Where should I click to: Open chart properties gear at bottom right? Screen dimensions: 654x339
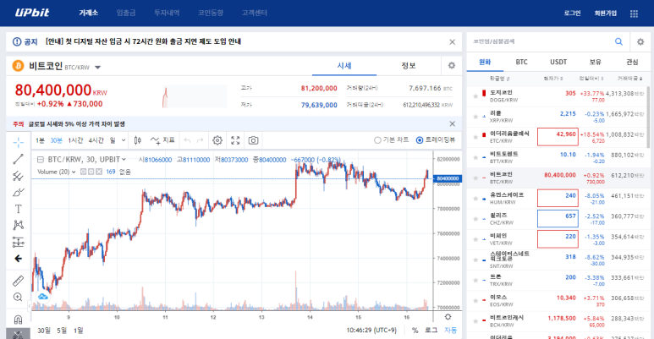click(448, 317)
